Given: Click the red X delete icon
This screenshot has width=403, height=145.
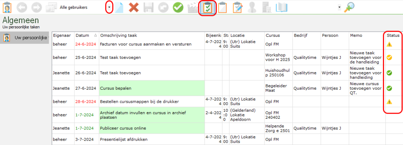Looking at the screenshot, I should pyautogui.click(x=134, y=7).
